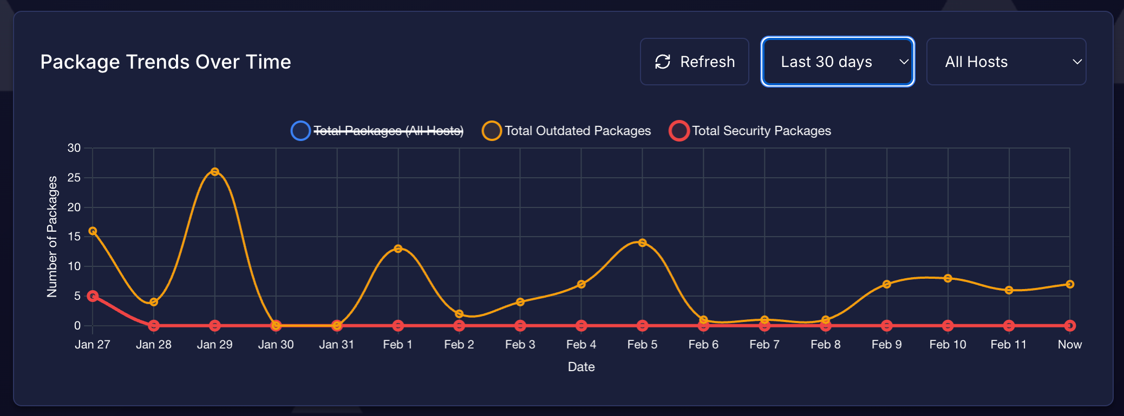Click the Feb 10 outdated packages point
Image resolution: width=1124 pixels, height=416 pixels.
(947, 278)
